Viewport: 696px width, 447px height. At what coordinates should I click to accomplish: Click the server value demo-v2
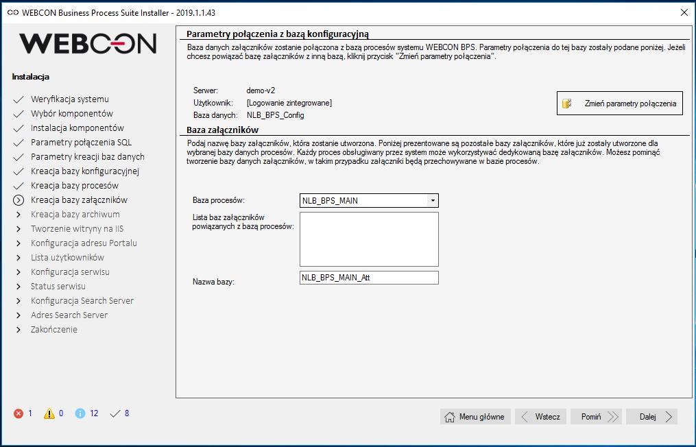point(261,90)
